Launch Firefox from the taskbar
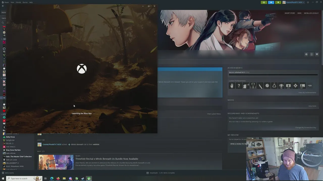 point(58,178)
